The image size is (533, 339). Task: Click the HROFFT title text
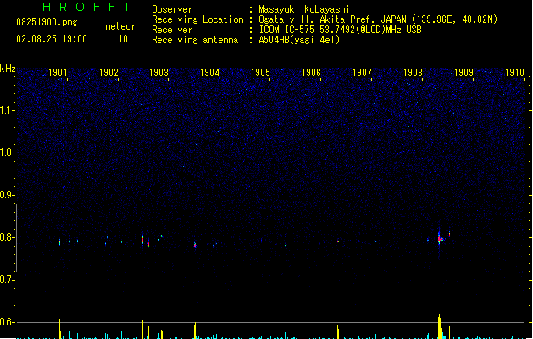click(87, 7)
